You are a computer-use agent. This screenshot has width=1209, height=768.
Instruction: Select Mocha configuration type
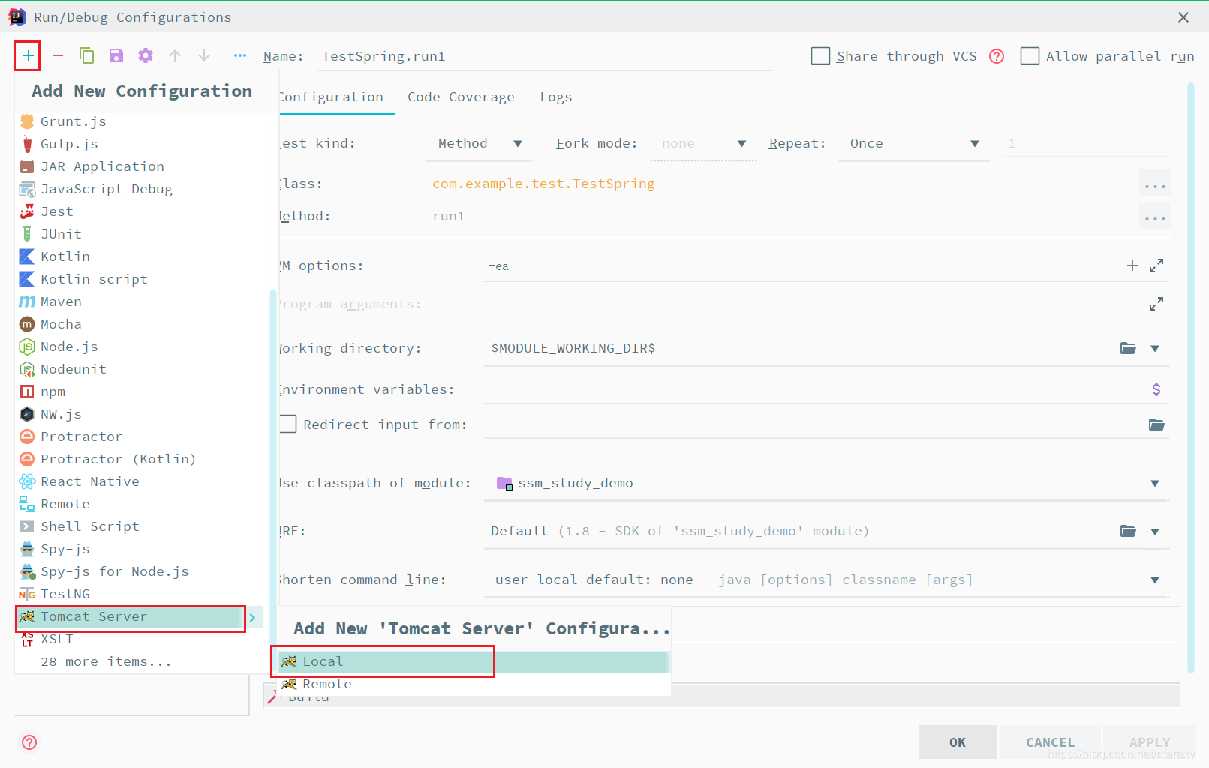pos(142,324)
